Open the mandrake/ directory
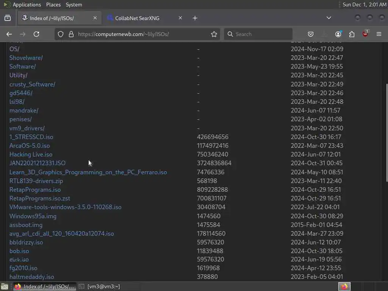The image size is (388, 291). (x=24, y=110)
